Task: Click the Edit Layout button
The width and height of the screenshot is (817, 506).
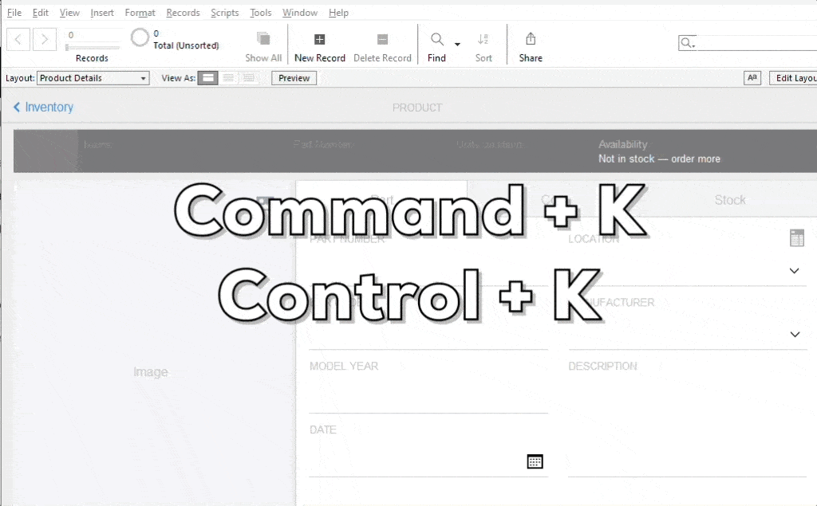Action: [793, 78]
